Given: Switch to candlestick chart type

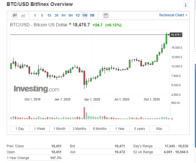Looking at the screenshot, I should click(15, 15).
